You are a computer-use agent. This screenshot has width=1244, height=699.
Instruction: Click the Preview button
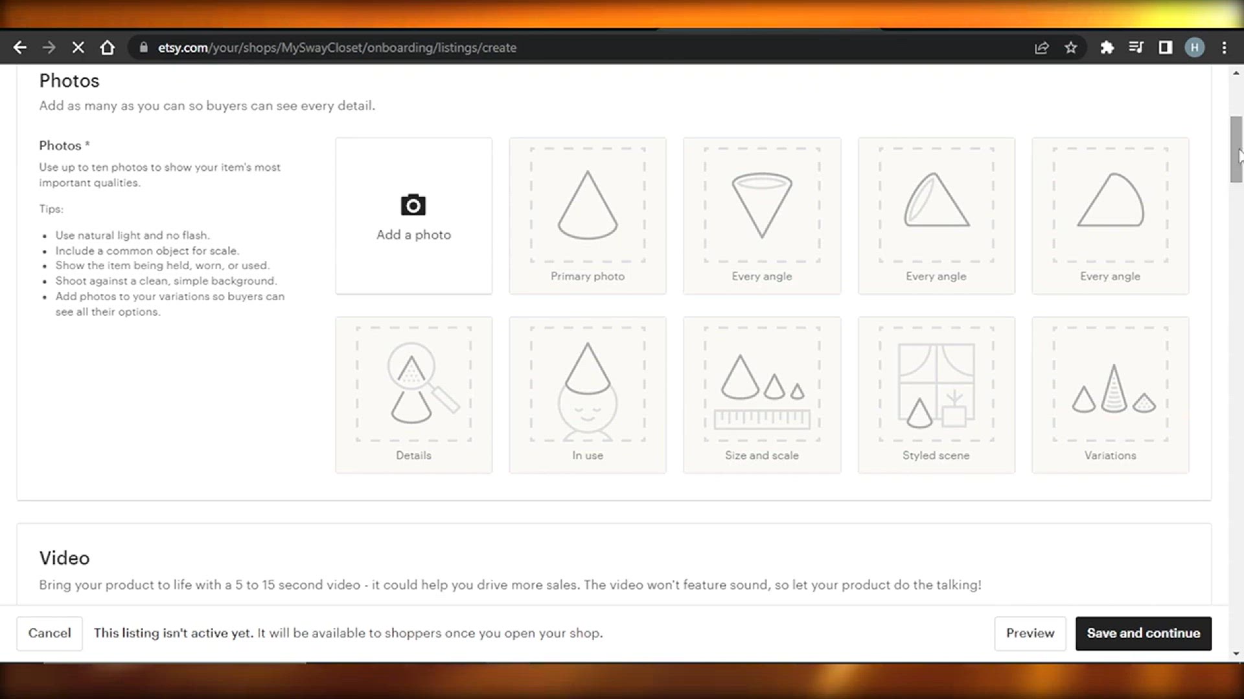pyautogui.click(x=1030, y=633)
